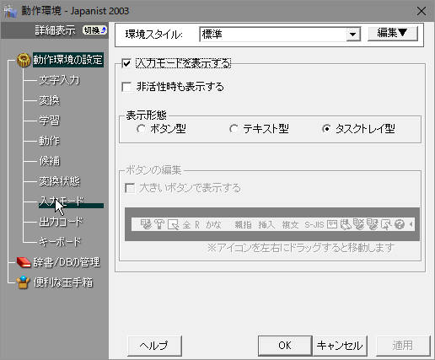Click the 複文 indicator in button strip
Viewport: 435px width, 360px height.
pyautogui.click(x=290, y=225)
